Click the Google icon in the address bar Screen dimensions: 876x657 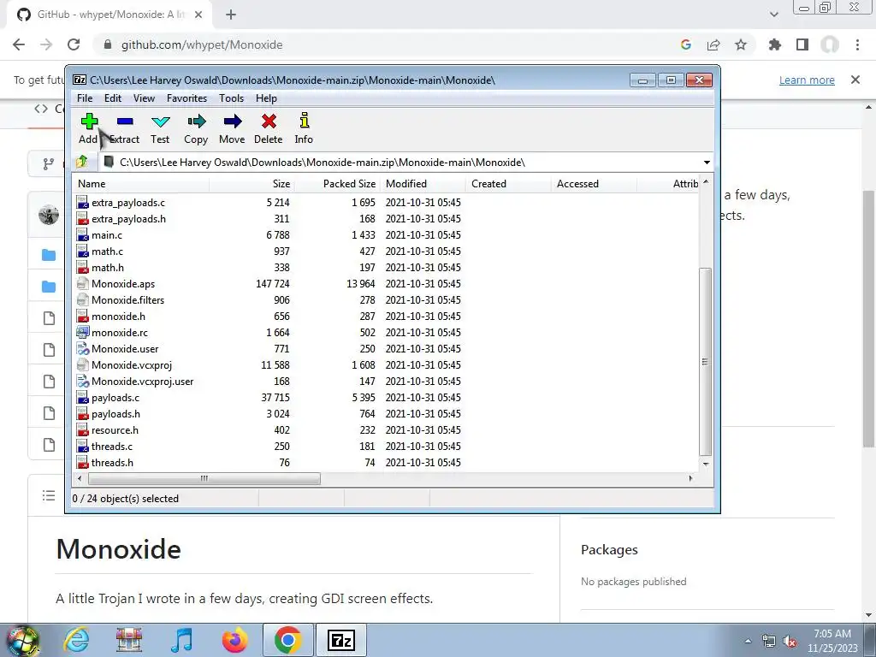[x=686, y=44]
